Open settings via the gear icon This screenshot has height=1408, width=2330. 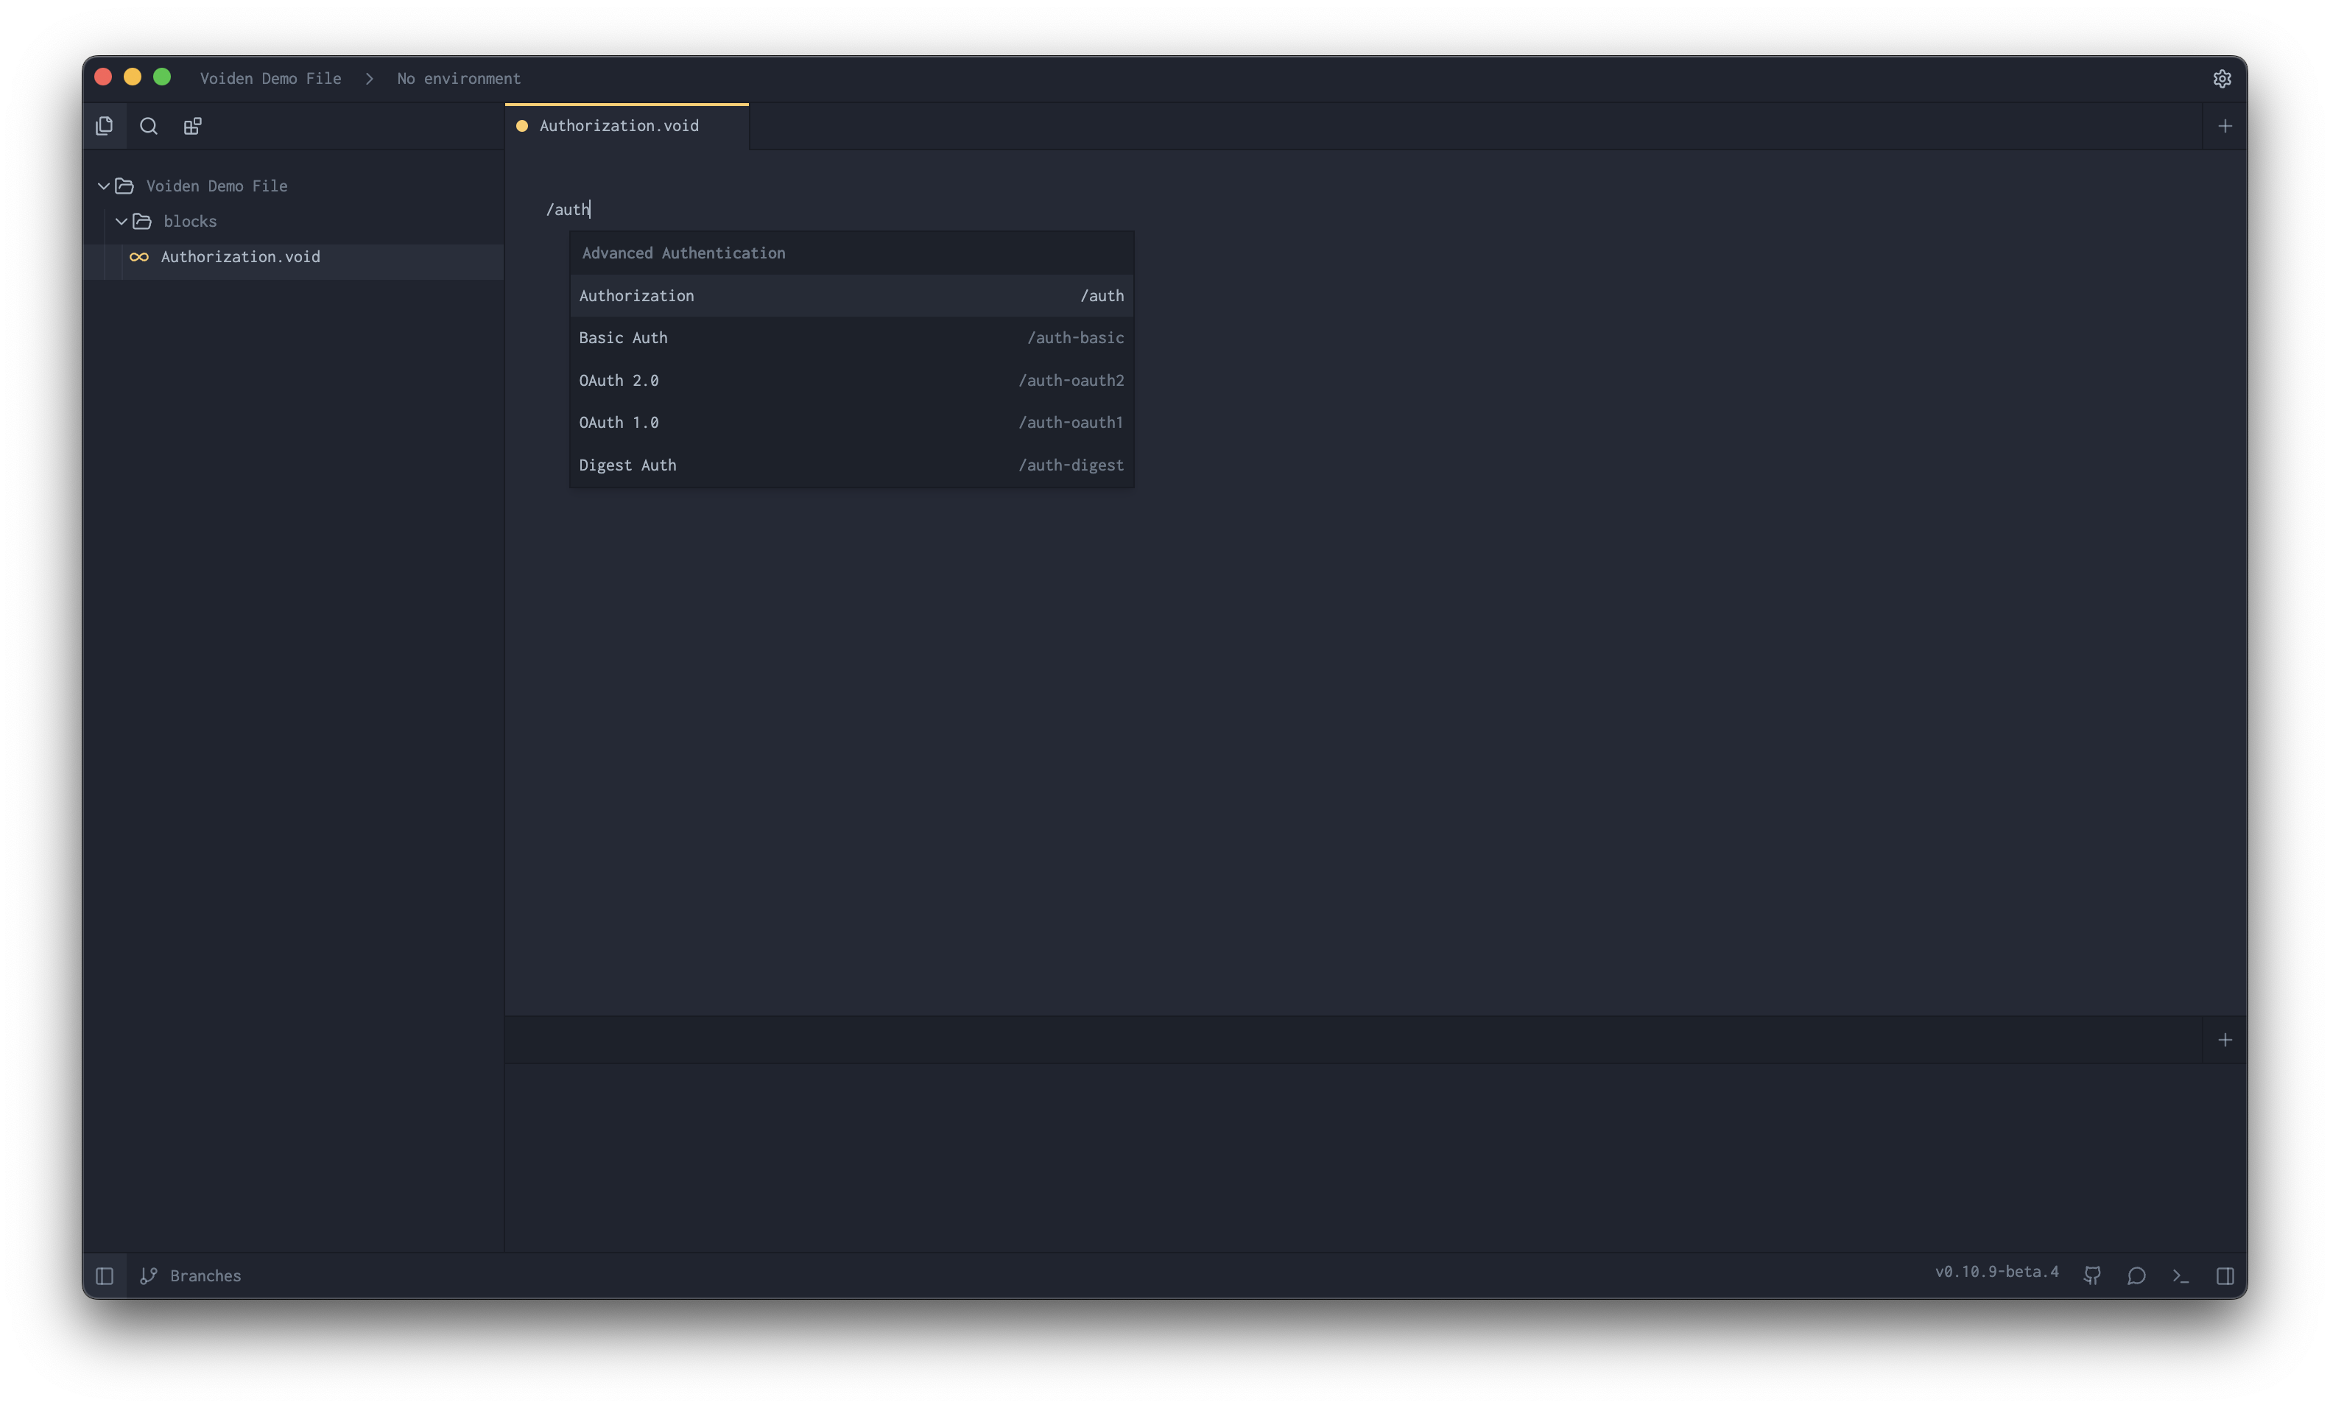[x=2222, y=79]
